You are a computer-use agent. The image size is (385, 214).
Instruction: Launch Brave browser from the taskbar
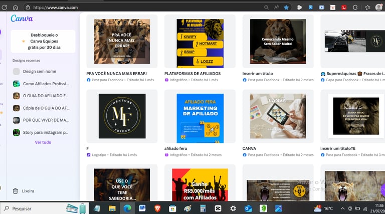pyautogui.click(x=157, y=208)
